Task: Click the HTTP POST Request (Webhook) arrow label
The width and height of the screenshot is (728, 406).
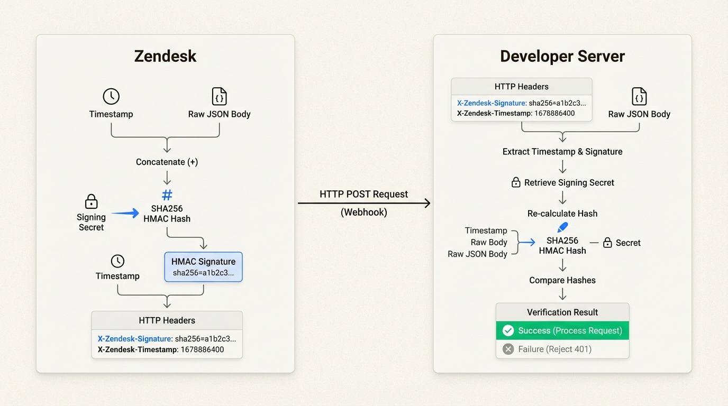Action: (x=363, y=194)
